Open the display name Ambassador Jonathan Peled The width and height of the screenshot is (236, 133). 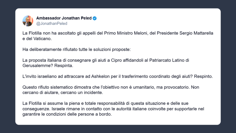(64, 18)
